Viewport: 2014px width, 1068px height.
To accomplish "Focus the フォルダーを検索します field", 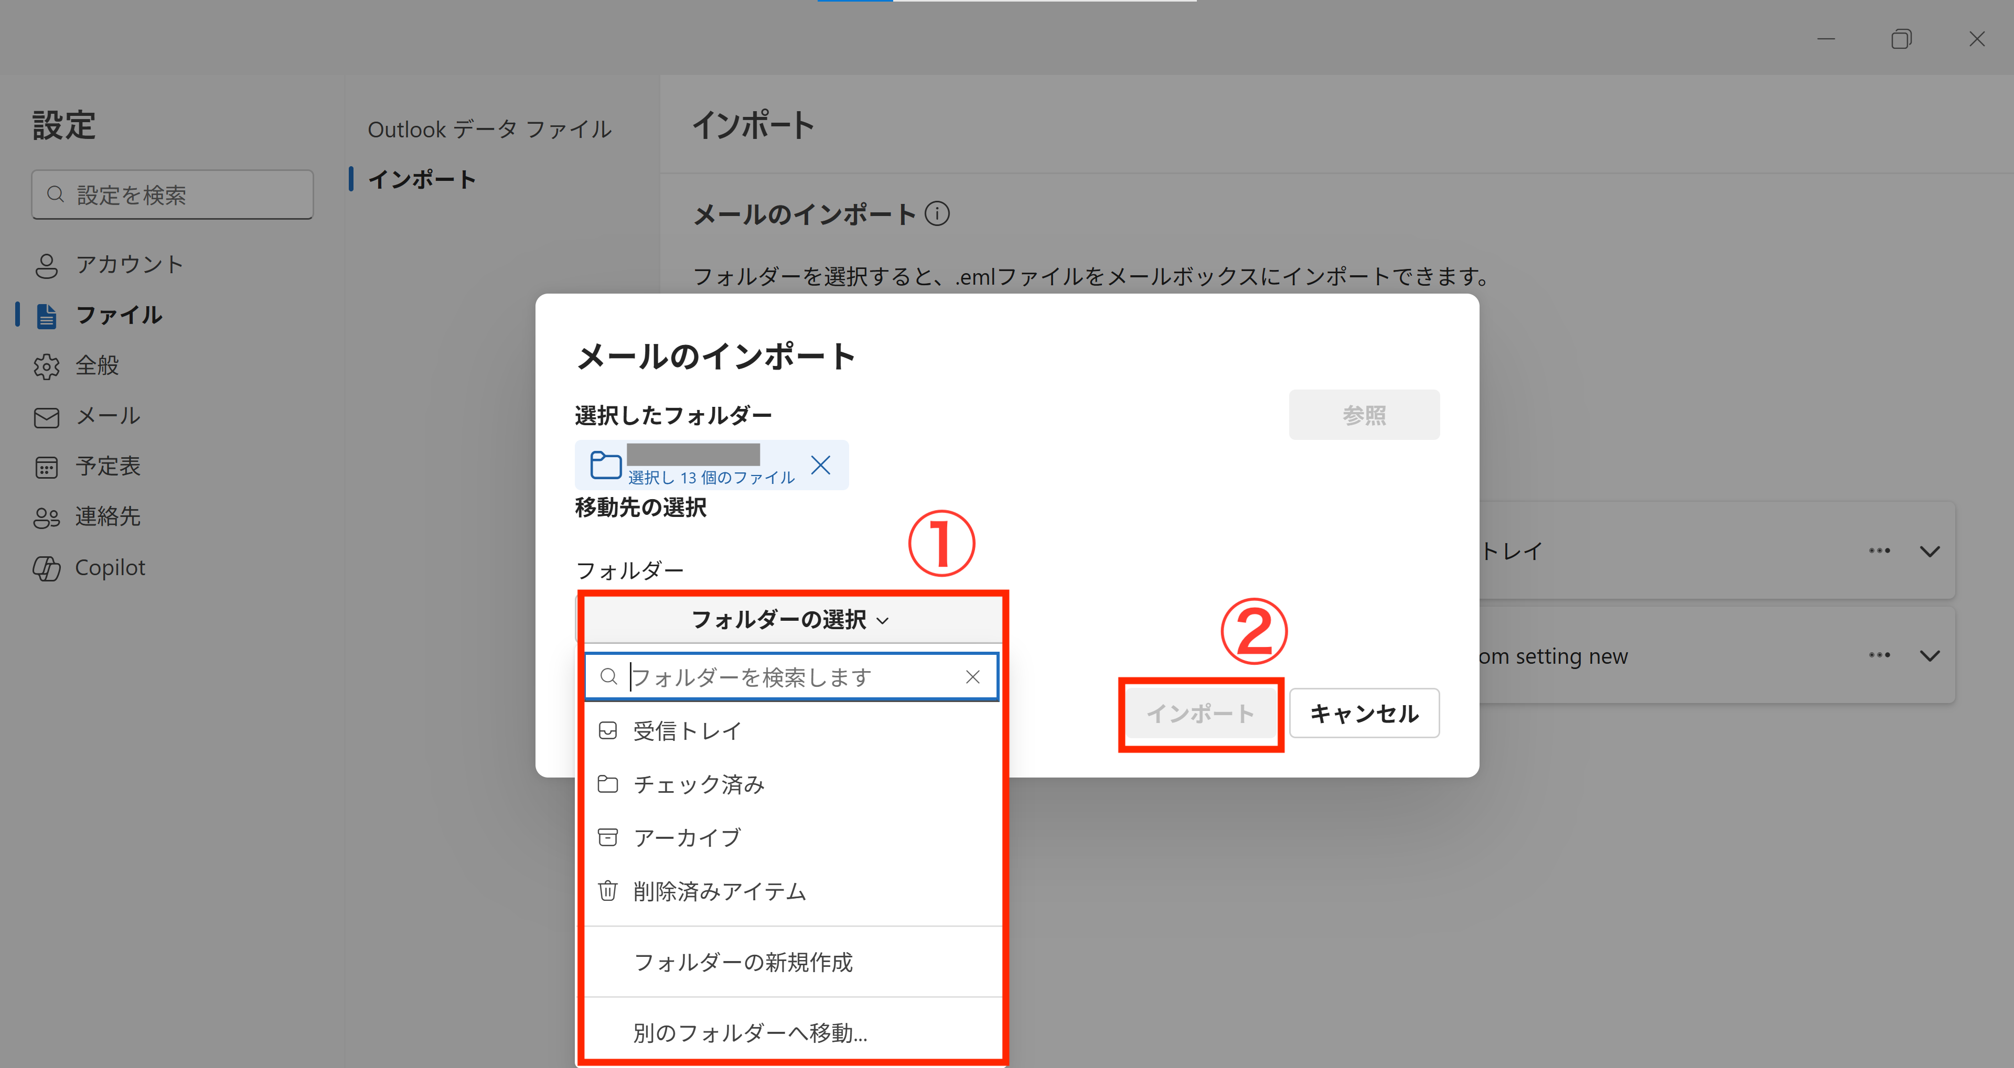I will point(791,676).
